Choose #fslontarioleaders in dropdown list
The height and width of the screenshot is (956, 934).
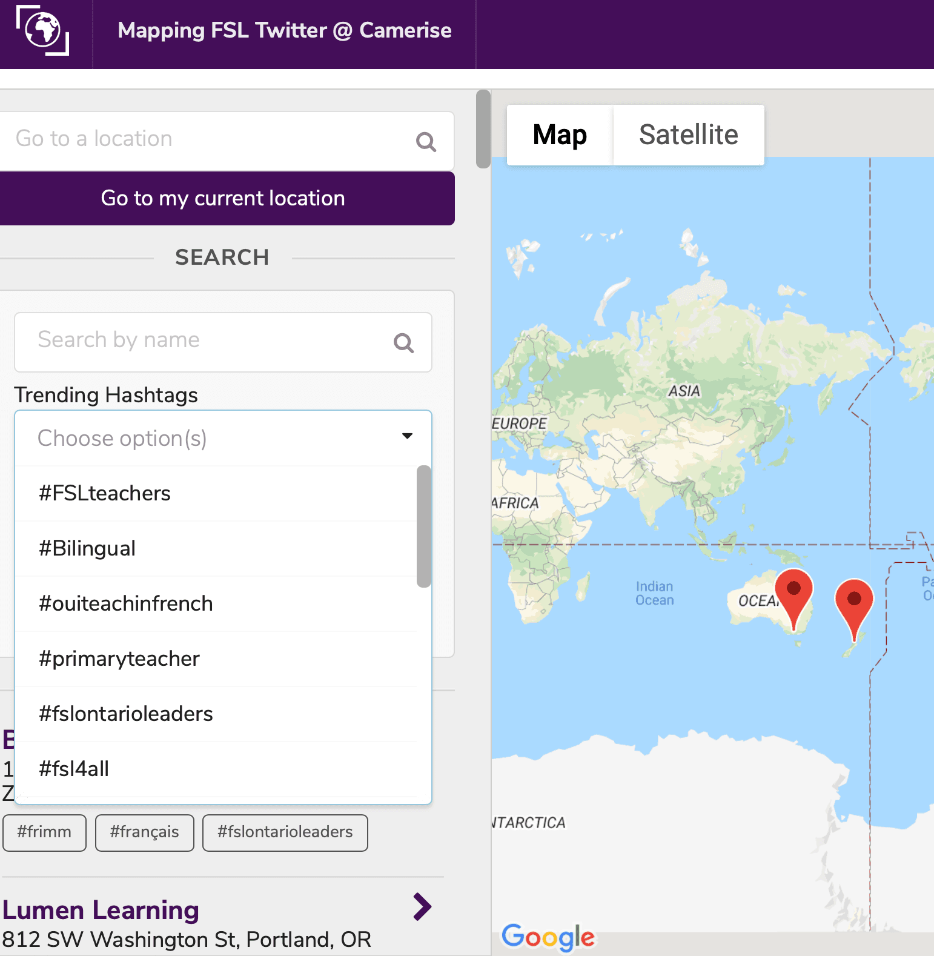point(216,714)
